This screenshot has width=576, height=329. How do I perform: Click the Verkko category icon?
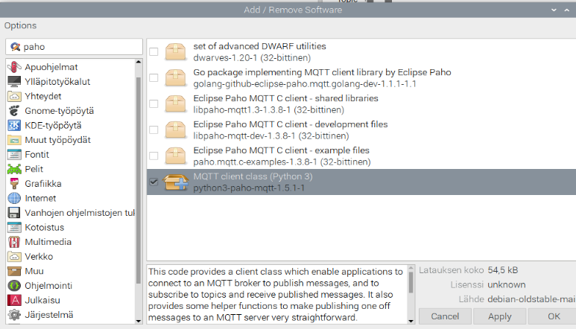[x=14, y=256]
